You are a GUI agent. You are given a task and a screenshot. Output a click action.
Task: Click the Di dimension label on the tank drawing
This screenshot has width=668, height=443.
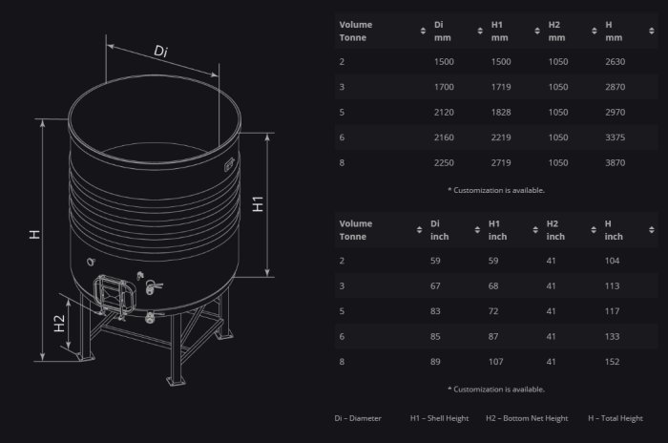161,52
